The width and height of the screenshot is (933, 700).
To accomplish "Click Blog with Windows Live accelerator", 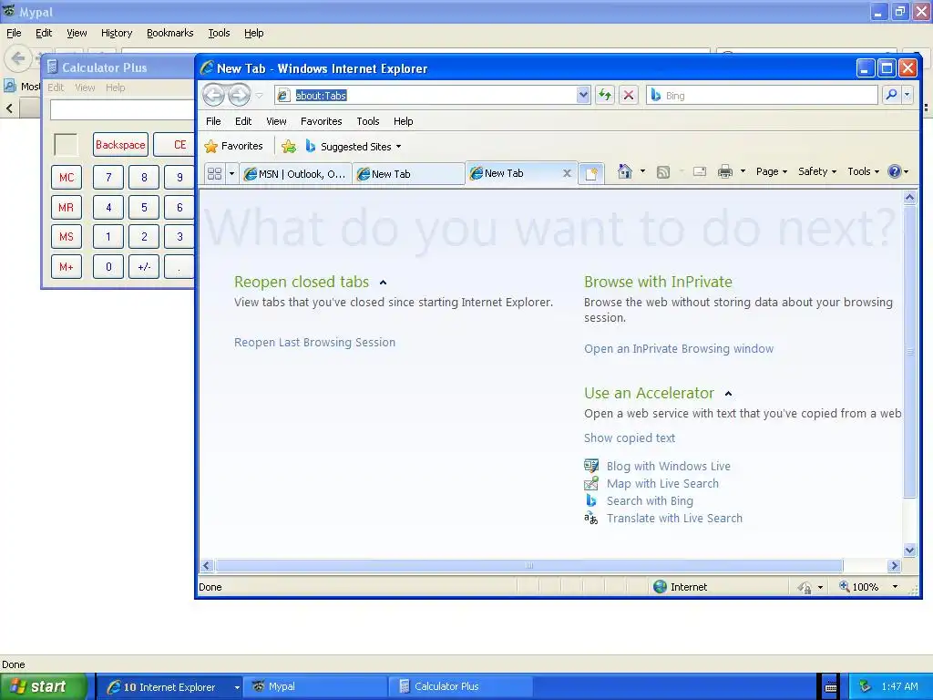I will coord(668,466).
